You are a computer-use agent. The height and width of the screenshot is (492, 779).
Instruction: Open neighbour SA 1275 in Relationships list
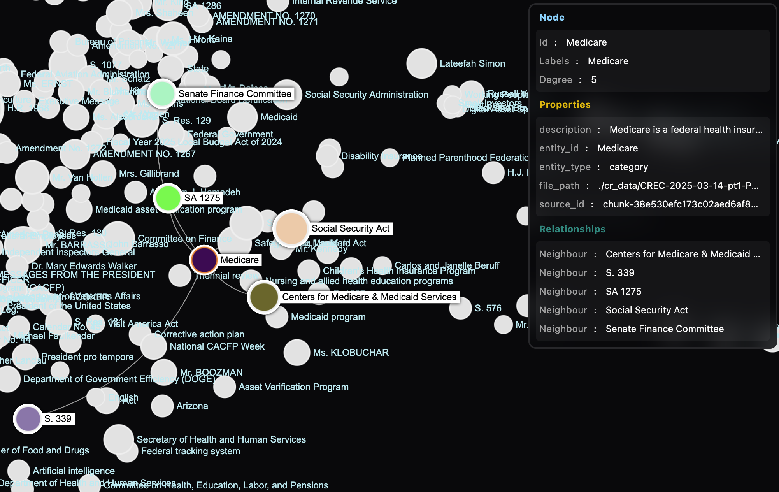tap(623, 292)
